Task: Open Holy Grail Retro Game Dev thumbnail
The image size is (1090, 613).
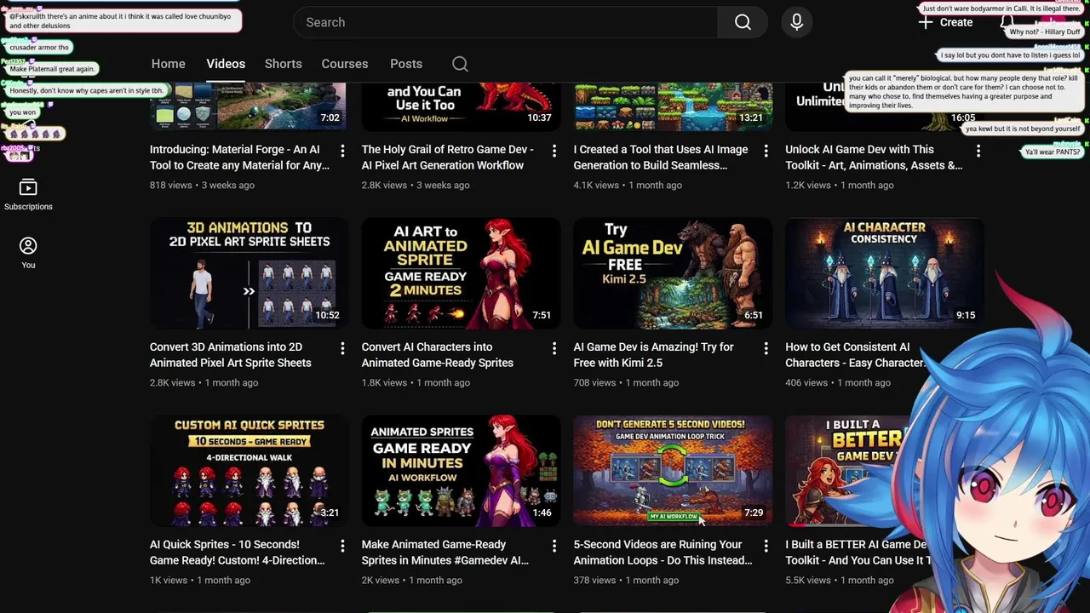Action: pos(461,106)
